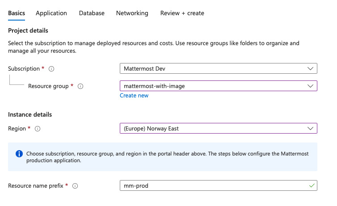Open the Resource group info icon
The image size is (337, 206).
(x=80, y=86)
